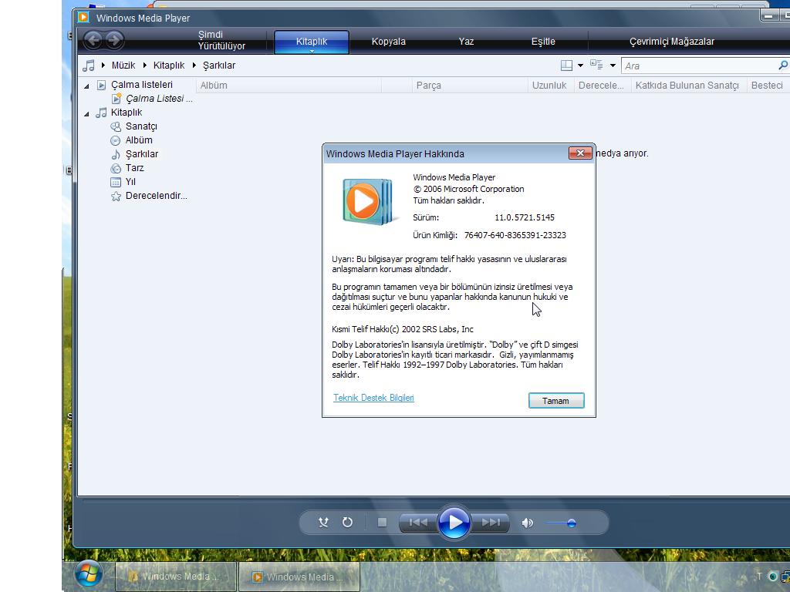Sort by the Albüm column header
Viewport: 790px width, 592px height.
[289, 86]
